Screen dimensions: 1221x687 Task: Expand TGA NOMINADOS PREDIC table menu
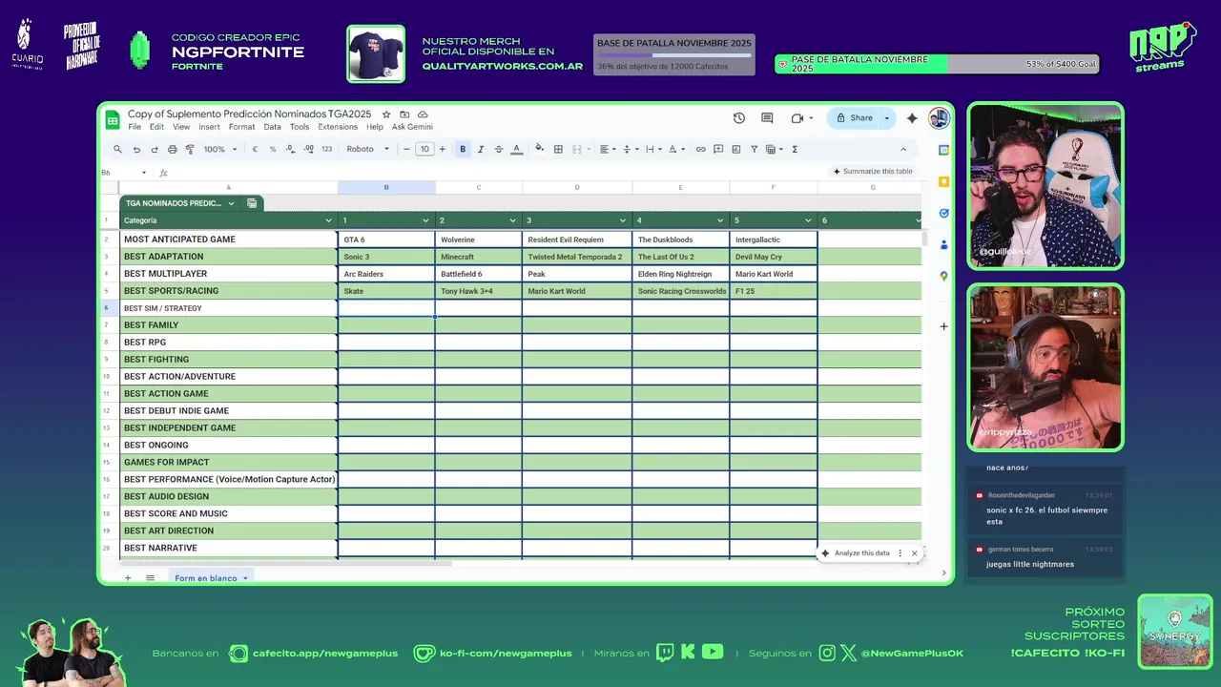coord(231,203)
